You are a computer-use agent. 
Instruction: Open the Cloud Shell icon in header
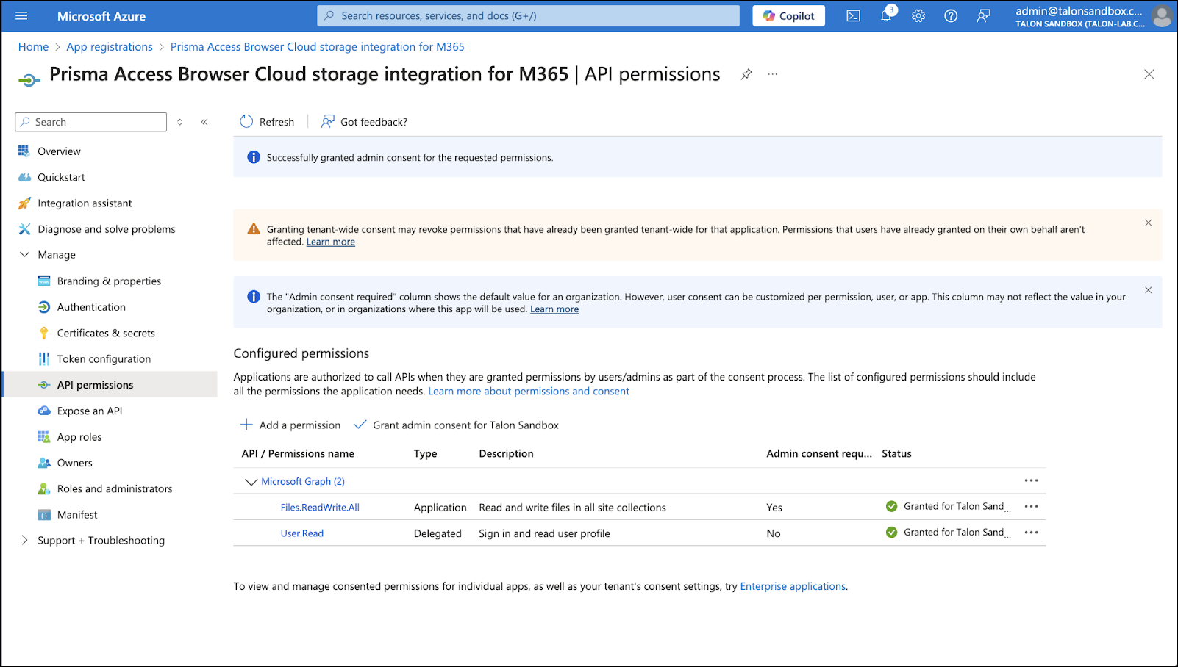853,16
